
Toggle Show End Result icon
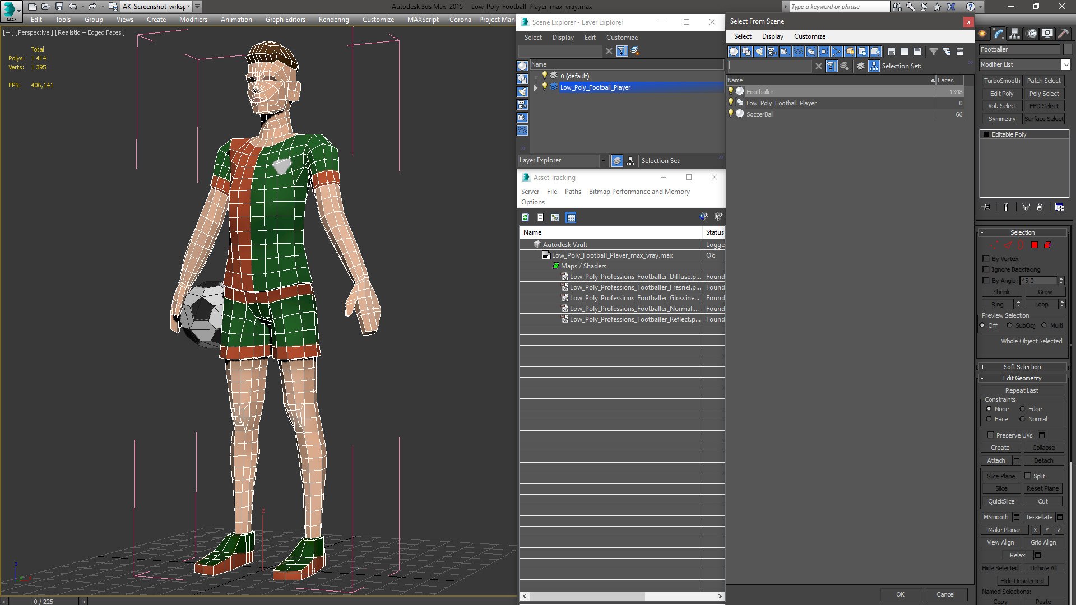coord(1006,207)
